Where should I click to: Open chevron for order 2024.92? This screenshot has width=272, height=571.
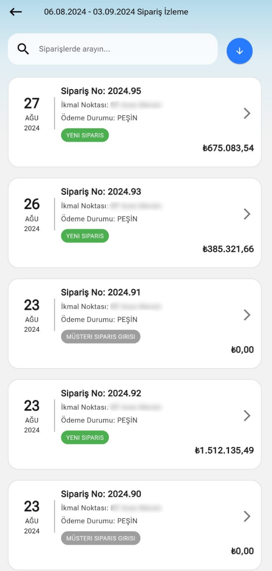[x=247, y=416]
